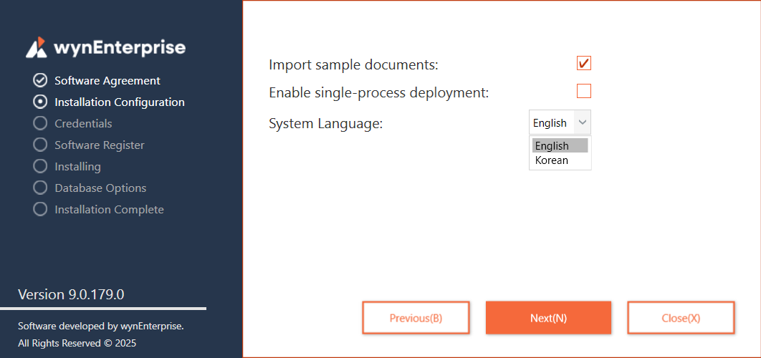The image size is (761, 358).
Task: Uncheck the Import sample documents checkbox
Action: 584,64
